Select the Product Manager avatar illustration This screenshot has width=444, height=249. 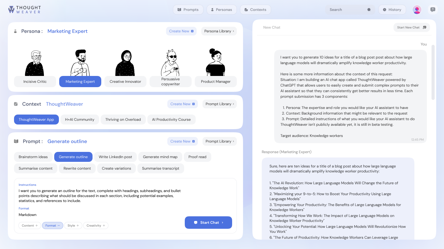click(x=216, y=62)
